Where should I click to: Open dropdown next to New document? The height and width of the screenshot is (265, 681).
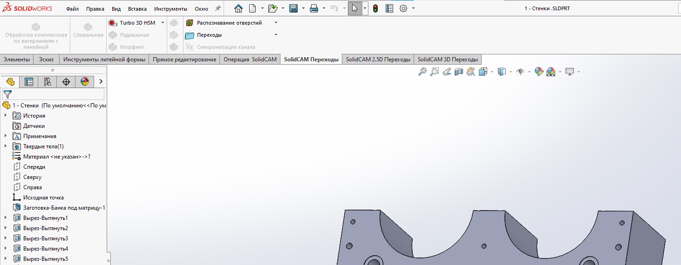point(262,8)
